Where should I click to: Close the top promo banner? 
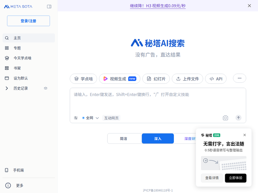249,6
